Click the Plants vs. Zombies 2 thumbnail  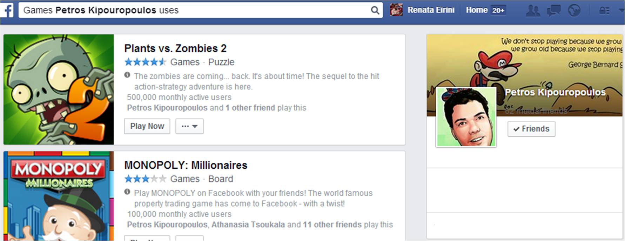tap(59, 89)
